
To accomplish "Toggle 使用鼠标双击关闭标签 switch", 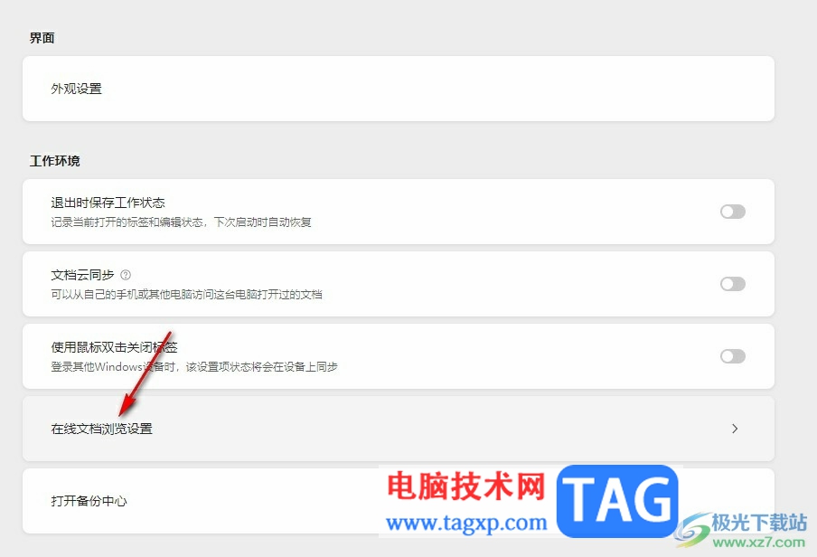I will coord(733,357).
